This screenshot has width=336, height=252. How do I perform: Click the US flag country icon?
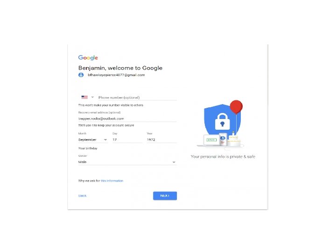pos(84,97)
